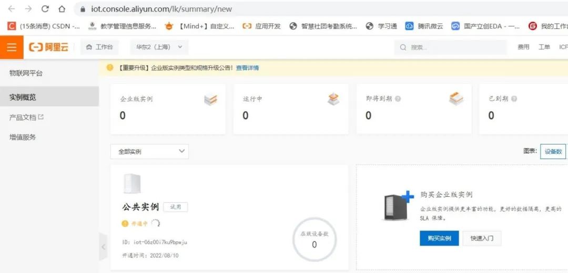This screenshot has height=273, width=568.
Task: Go back with browser back arrow
Action: point(12,9)
